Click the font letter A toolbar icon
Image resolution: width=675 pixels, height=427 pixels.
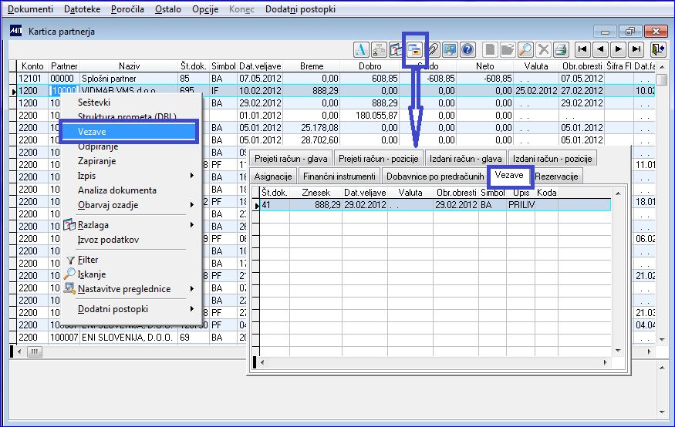coord(361,50)
